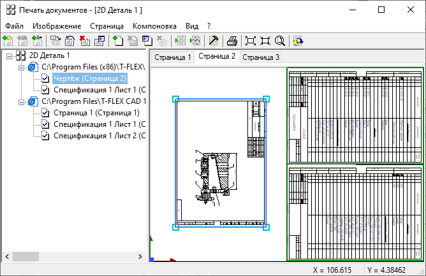Click the undo-arrow document icon in toolbar
This screenshot has width=426, height=276.
pos(70,41)
